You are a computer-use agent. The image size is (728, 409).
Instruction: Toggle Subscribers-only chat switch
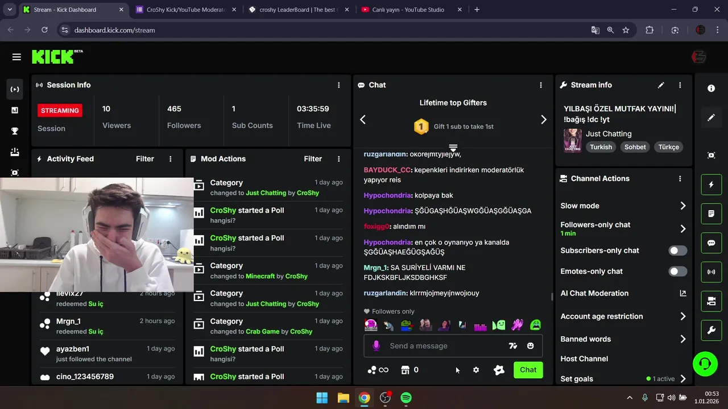point(677,251)
